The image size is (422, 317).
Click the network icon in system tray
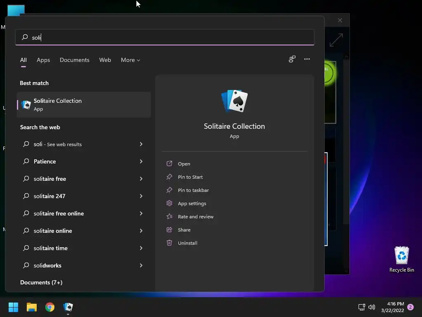[361, 307]
